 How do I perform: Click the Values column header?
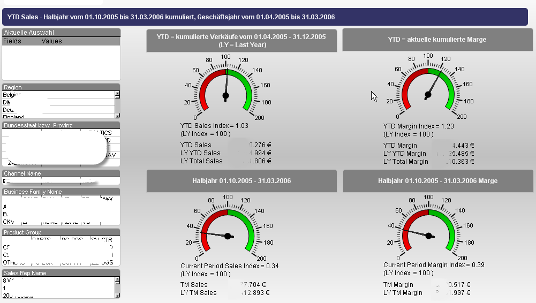(51, 41)
